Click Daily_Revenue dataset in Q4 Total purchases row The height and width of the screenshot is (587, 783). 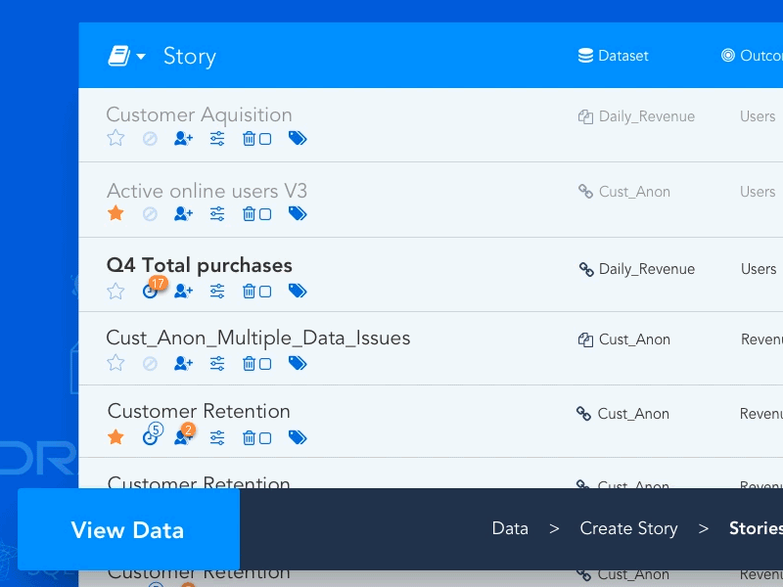[647, 269]
